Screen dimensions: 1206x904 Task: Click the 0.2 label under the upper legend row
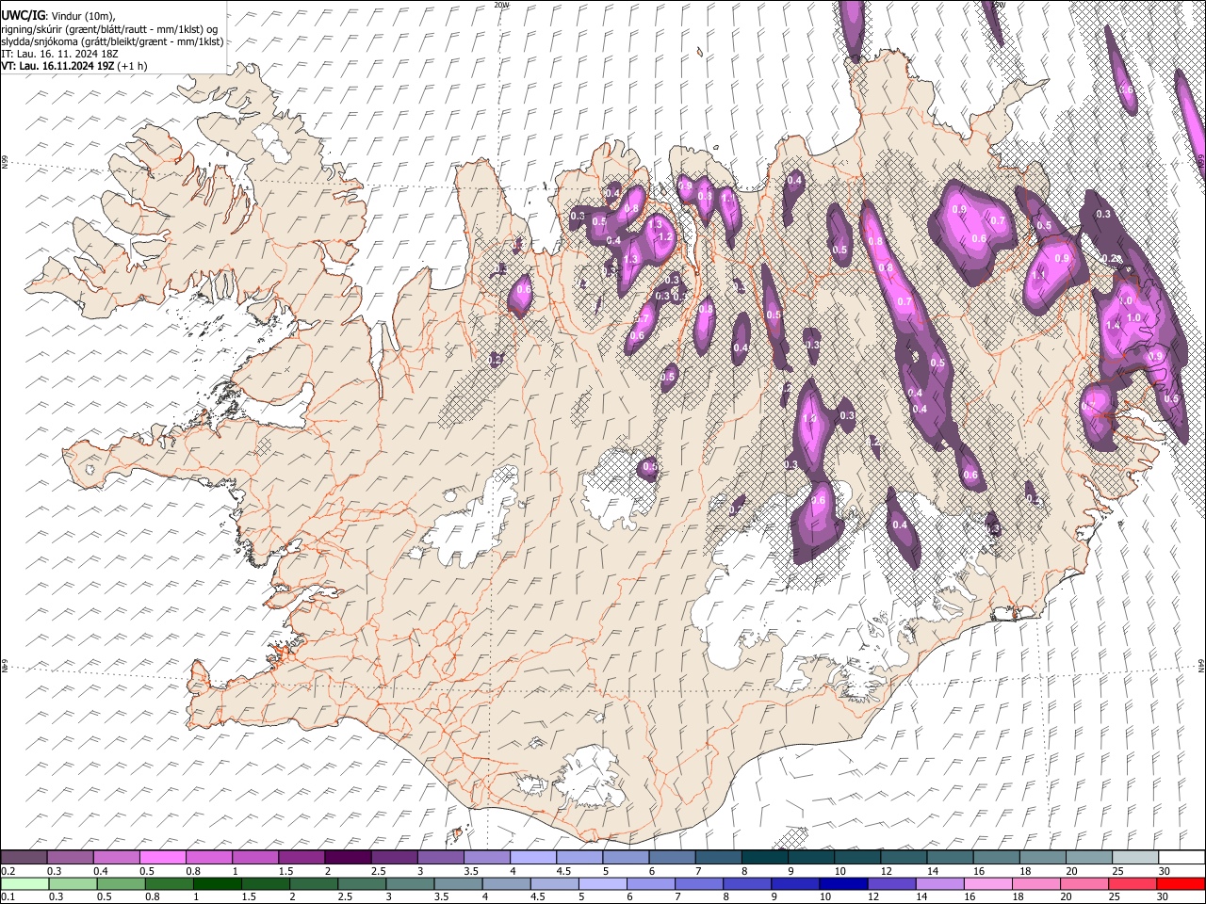click(7, 871)
